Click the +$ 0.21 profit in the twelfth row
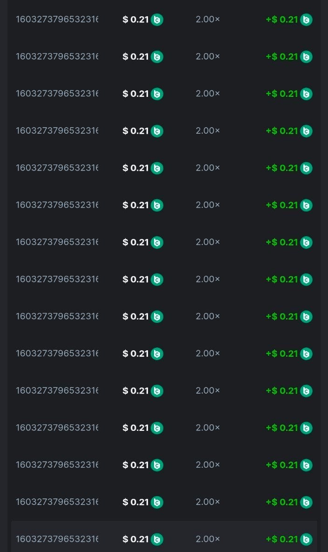This screenshot has width=328, height=552. click(x=281, y=428)
